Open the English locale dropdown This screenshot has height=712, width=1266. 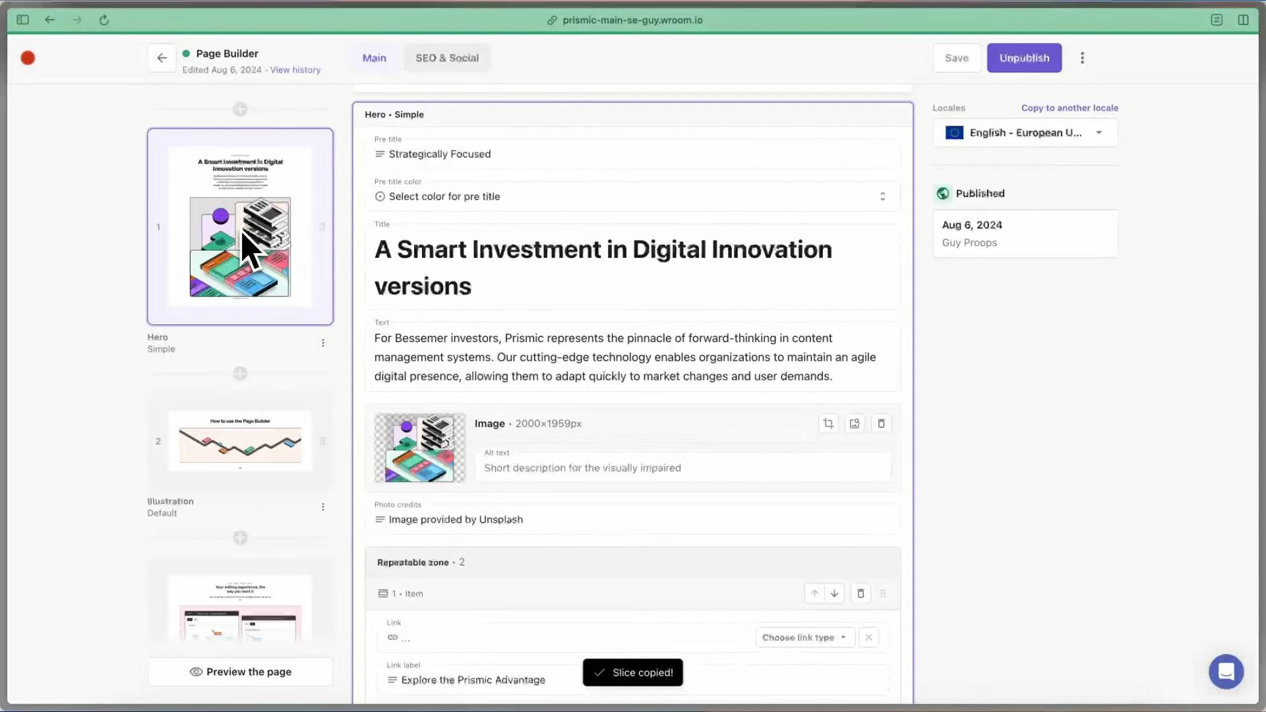tap(1025, 133)
